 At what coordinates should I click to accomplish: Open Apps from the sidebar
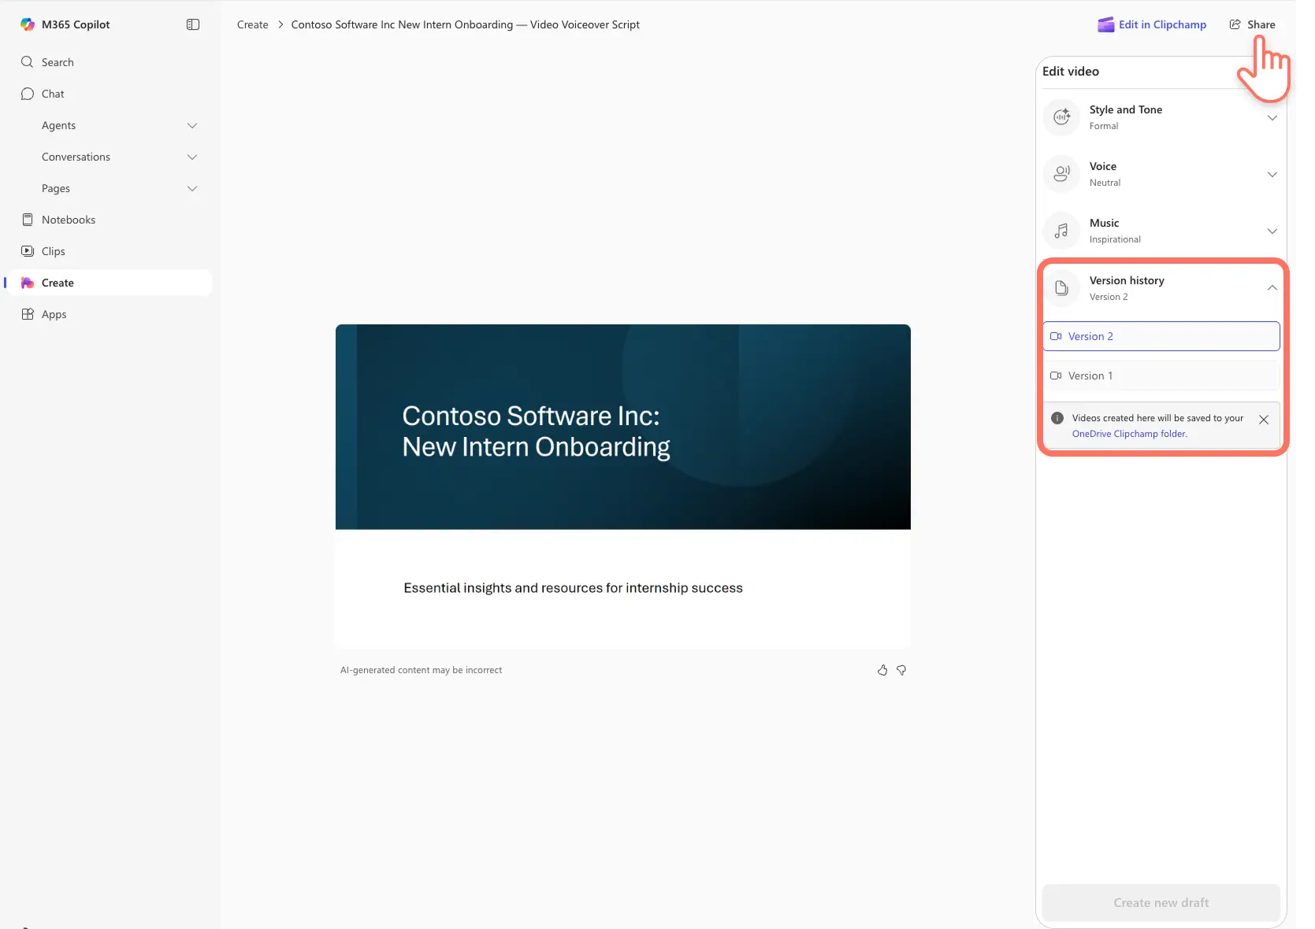(110, 314)
